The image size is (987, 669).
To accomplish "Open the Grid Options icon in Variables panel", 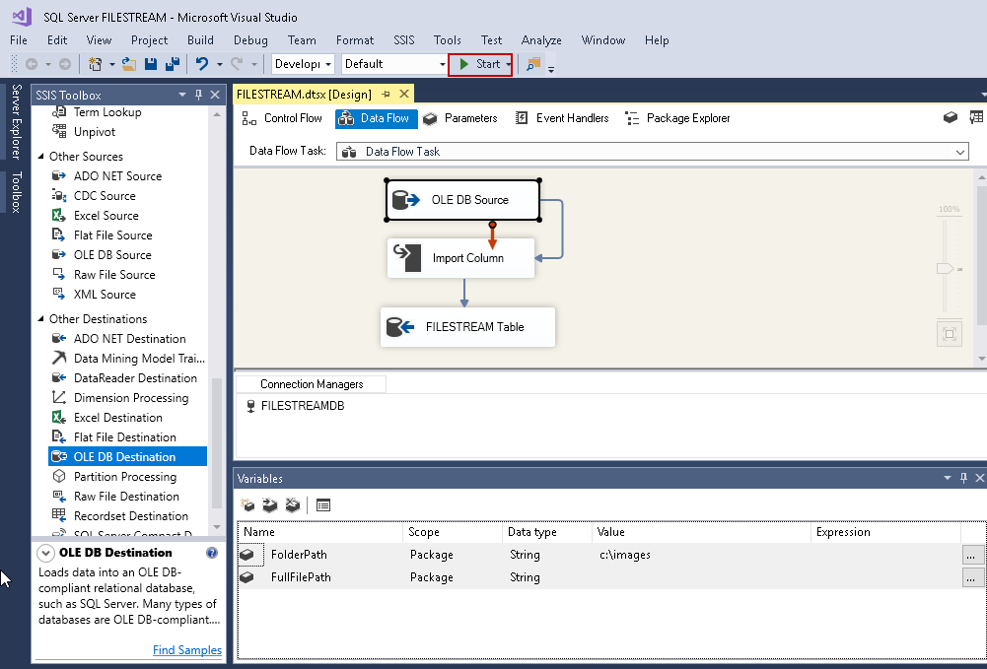I will [x=323, y=504].
